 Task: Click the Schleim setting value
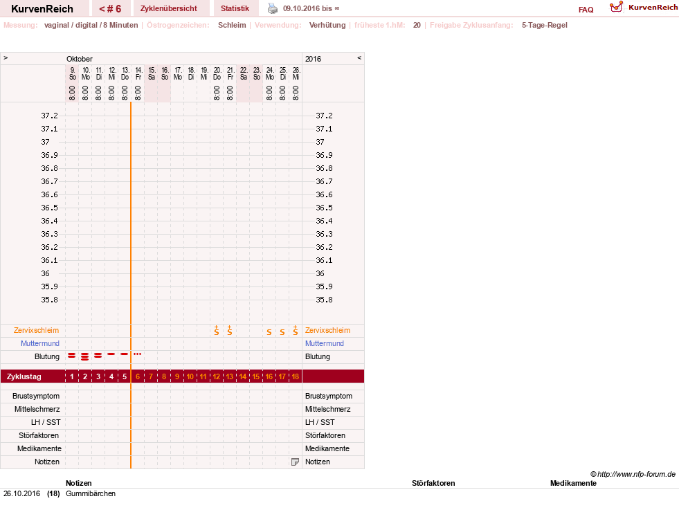click(x=232, y=25)
